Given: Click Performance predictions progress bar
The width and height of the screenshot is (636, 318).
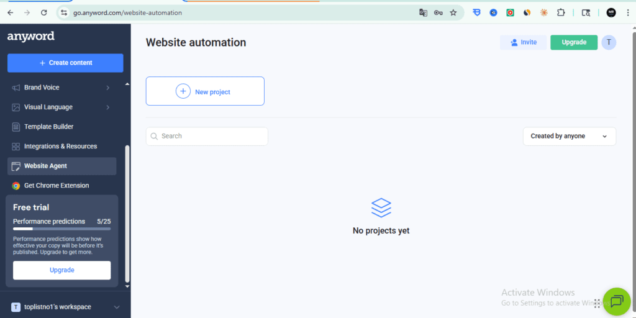Looking at the screenshot, I should [x=61, y=229].
